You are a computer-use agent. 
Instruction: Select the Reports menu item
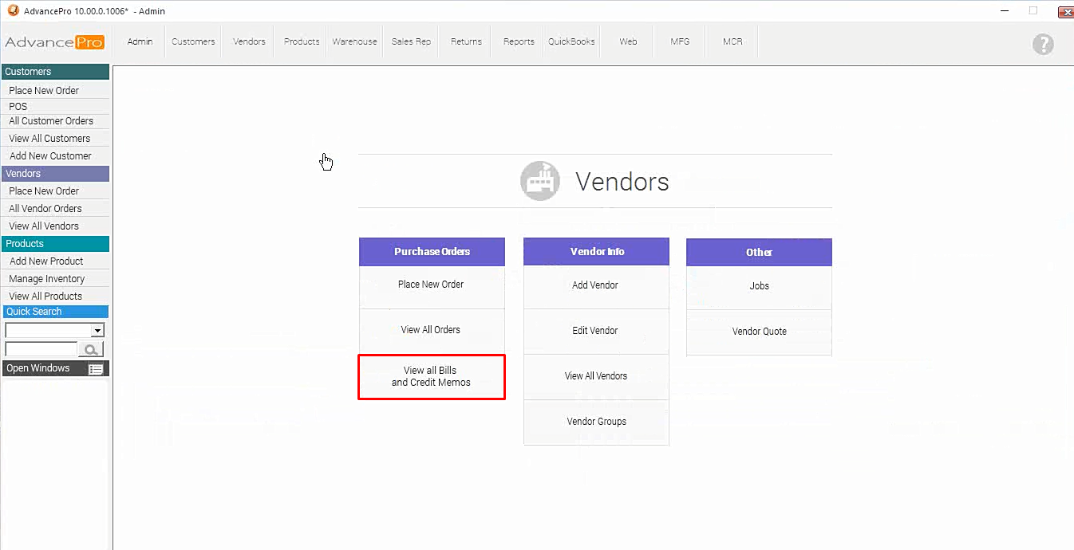click(519, 41)
